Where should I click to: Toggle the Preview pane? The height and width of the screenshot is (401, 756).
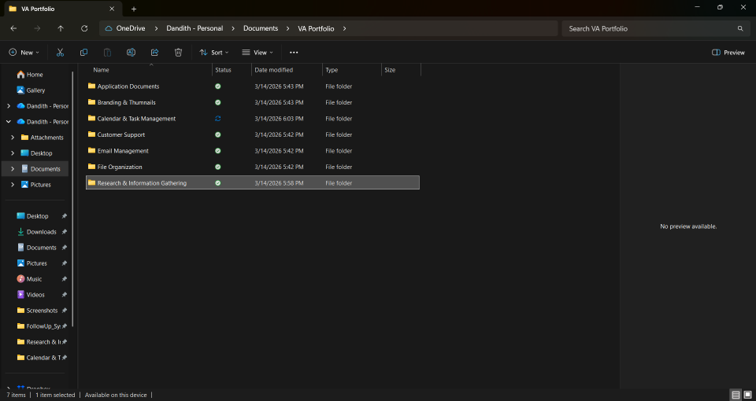tap(728, 53)
